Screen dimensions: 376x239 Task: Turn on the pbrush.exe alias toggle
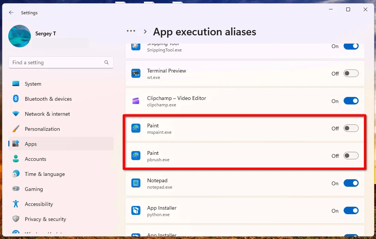[x=351, y=156]
